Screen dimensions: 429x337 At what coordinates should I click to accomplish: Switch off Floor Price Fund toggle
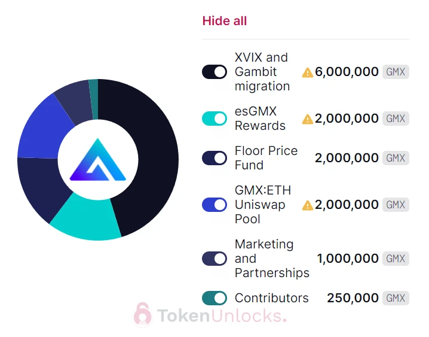pos(214,158)
